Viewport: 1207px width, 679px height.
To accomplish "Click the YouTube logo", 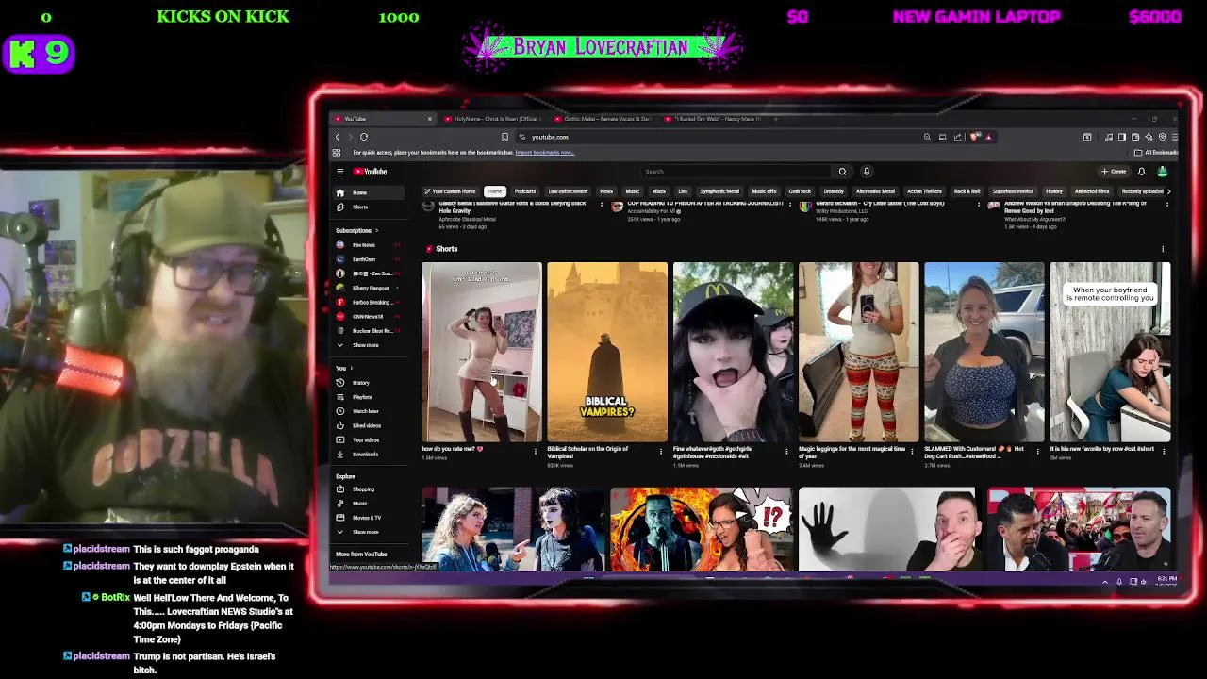I will coord(371,172).
